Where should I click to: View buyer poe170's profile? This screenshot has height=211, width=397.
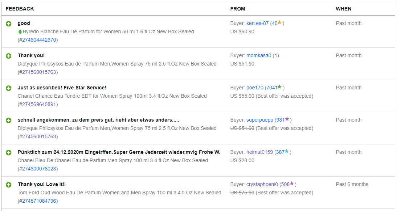click(x=255, y=88)
